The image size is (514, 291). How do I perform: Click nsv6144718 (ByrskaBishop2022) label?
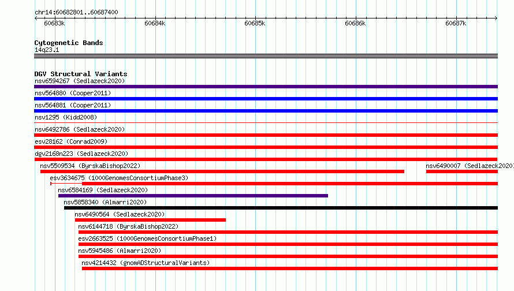(x=128, y=226)
